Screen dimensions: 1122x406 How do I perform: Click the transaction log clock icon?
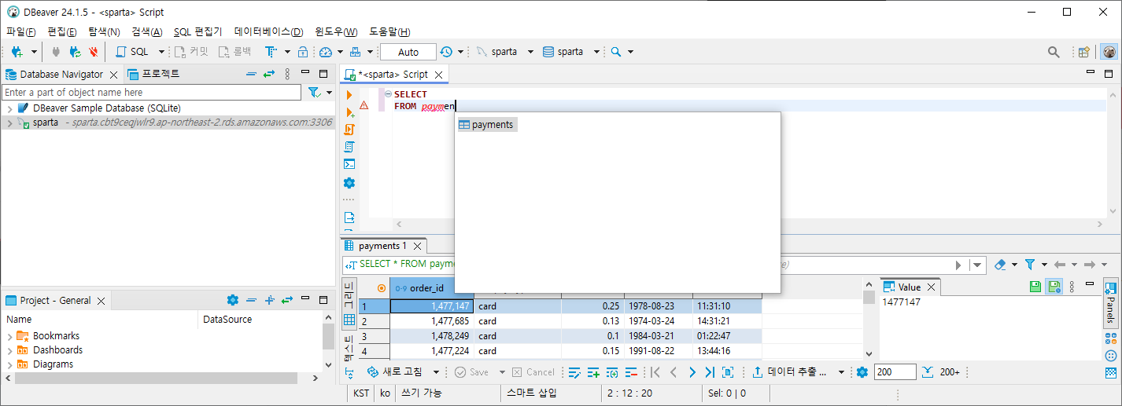(446, 52)
